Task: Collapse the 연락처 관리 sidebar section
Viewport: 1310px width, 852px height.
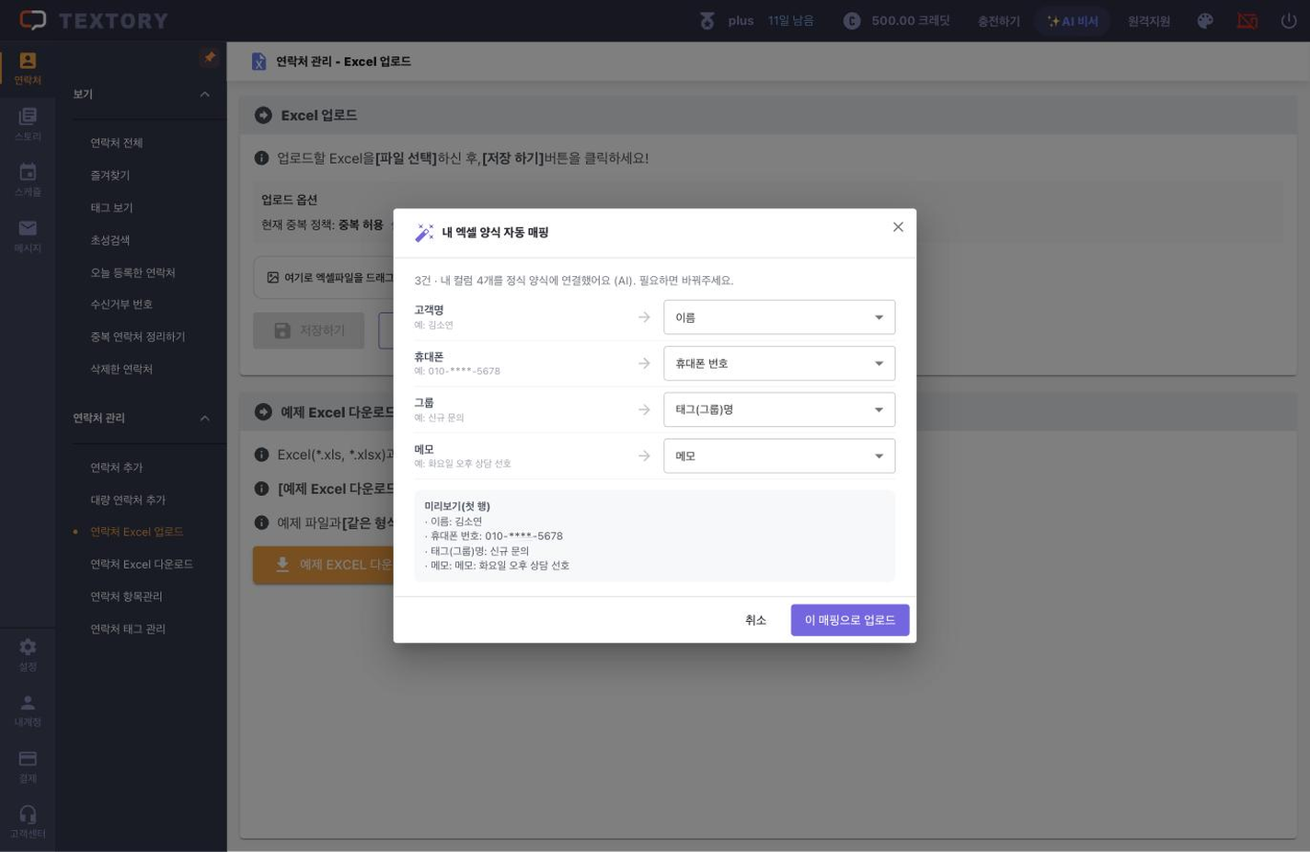Action: [x=205, y=419]
